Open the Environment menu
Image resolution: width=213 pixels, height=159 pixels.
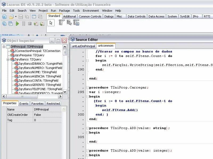click(91, 11)
